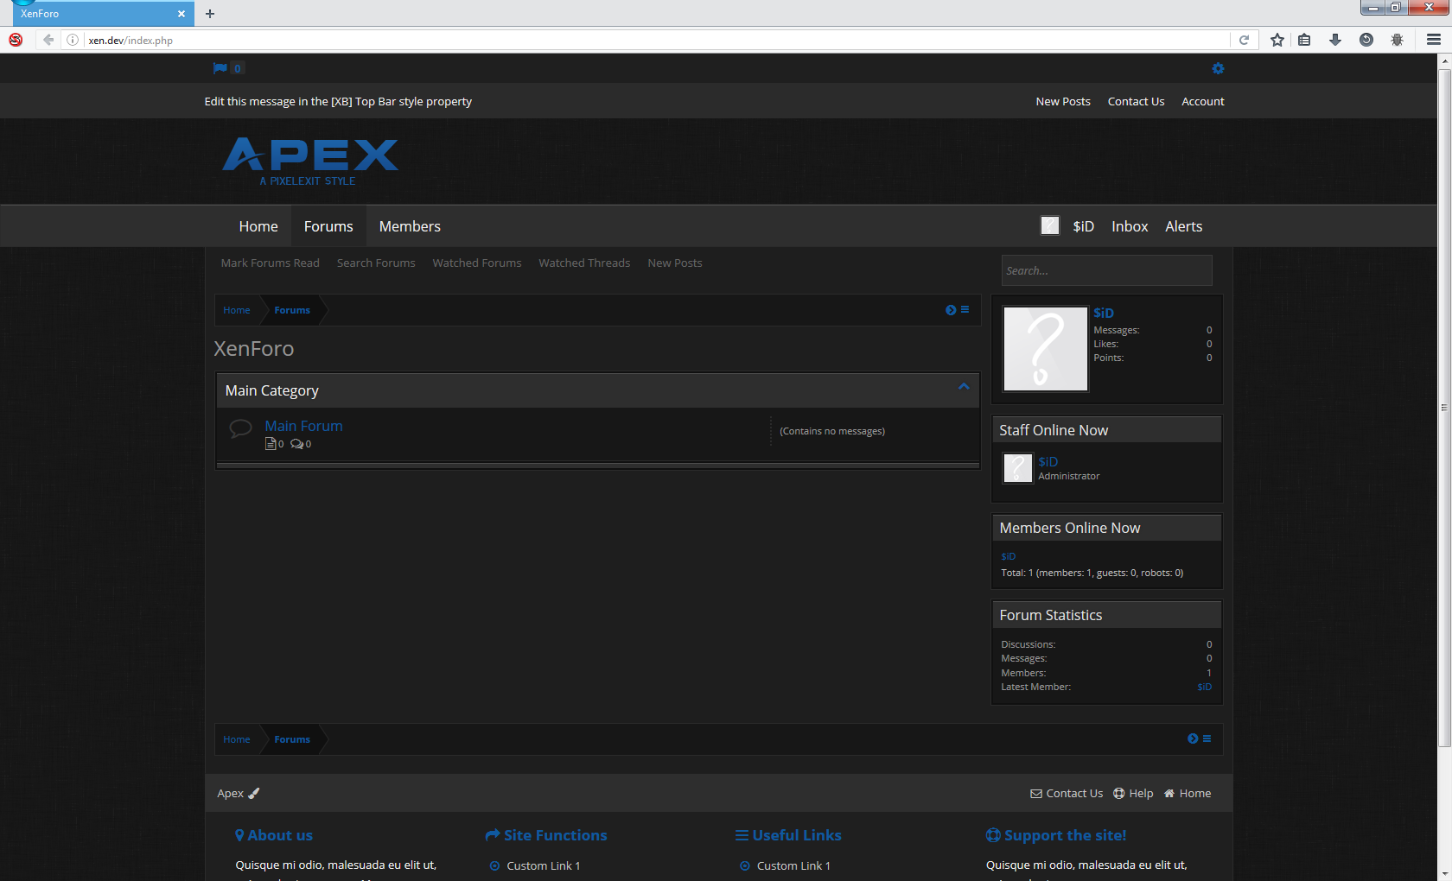Click the $iD avatar under Staff Online Now
1452x881 pixels.
click(x=1017, y=468)
